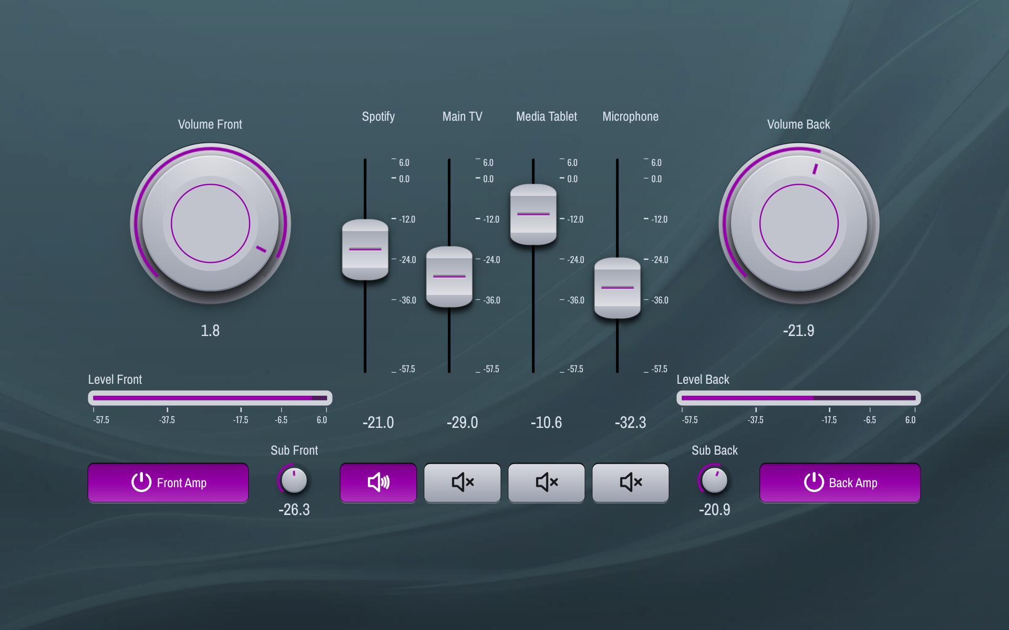The height and width of the screenshot is (630, 1009).
Task: Unmute the Main TV channel
Action: tap(462, 482)
